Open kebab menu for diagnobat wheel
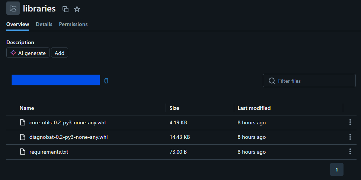Image resolution: width=361 pixels, height=180 pixels. (350, 137)
